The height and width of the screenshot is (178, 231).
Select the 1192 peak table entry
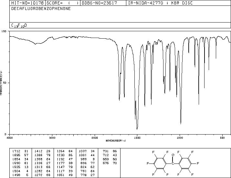click(x=65, y=159)
